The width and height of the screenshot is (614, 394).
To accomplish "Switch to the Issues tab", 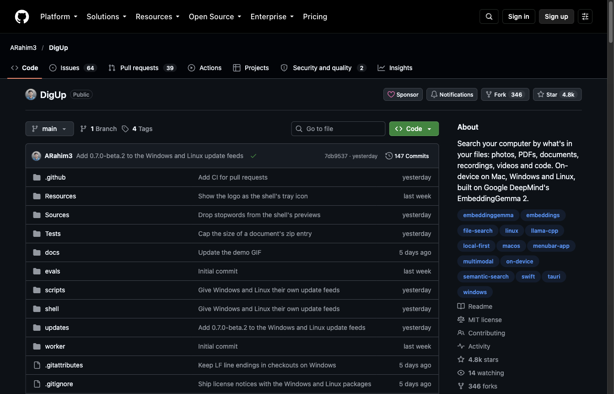I will (73, 68).
